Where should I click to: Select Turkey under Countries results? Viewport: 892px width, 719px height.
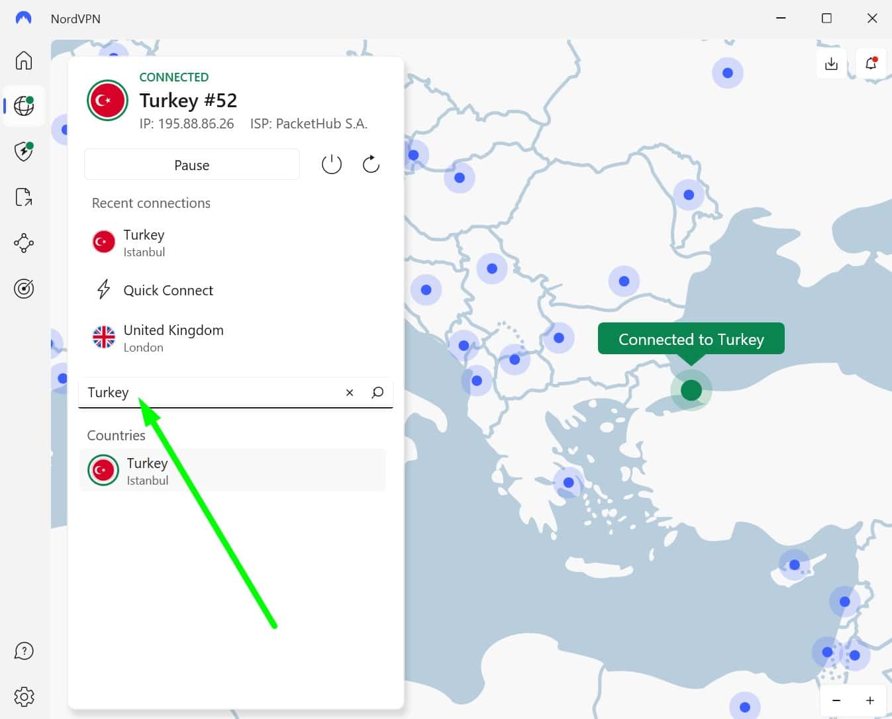[232, 471]
